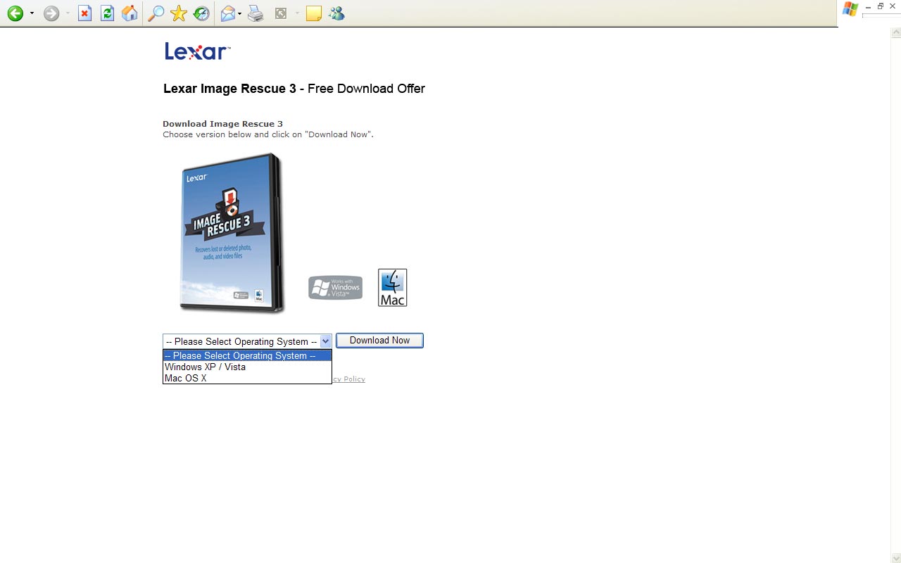Open the Privacy Policy link
Screen dimensions: 901x563
[348, 379]
